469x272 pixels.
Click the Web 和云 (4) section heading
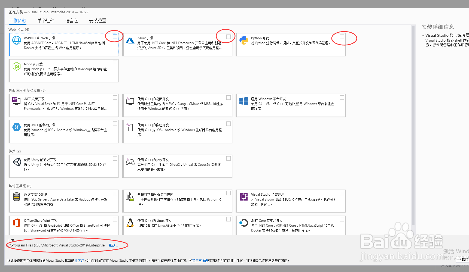[19, 29]
